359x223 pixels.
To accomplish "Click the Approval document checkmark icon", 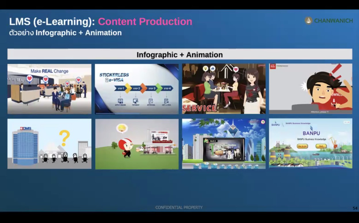I will [151, 101].
